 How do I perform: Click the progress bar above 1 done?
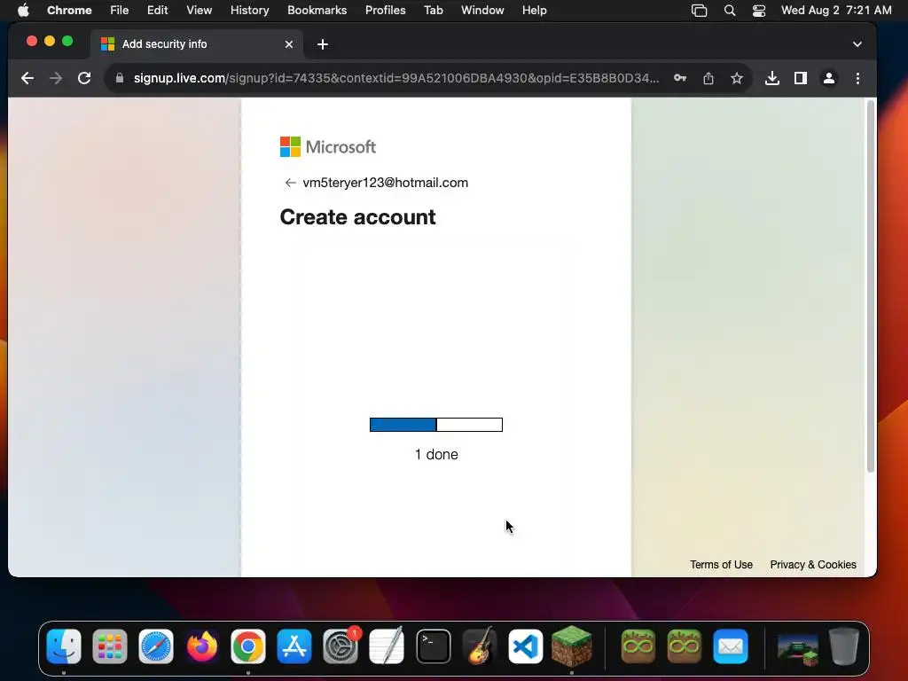coord(436,425)
